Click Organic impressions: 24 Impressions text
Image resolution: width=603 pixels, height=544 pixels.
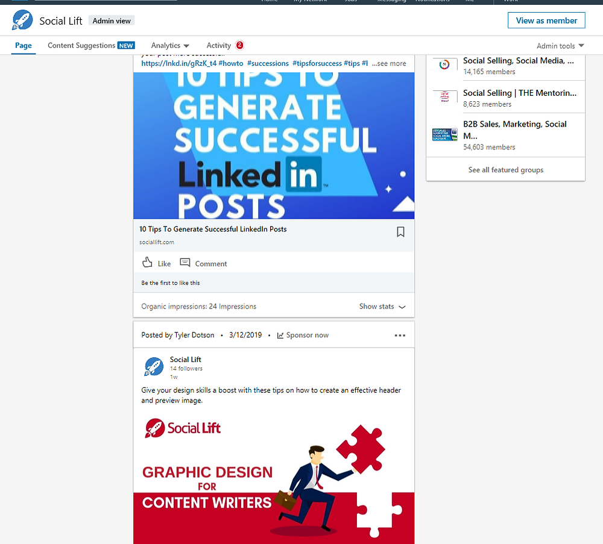198,306
